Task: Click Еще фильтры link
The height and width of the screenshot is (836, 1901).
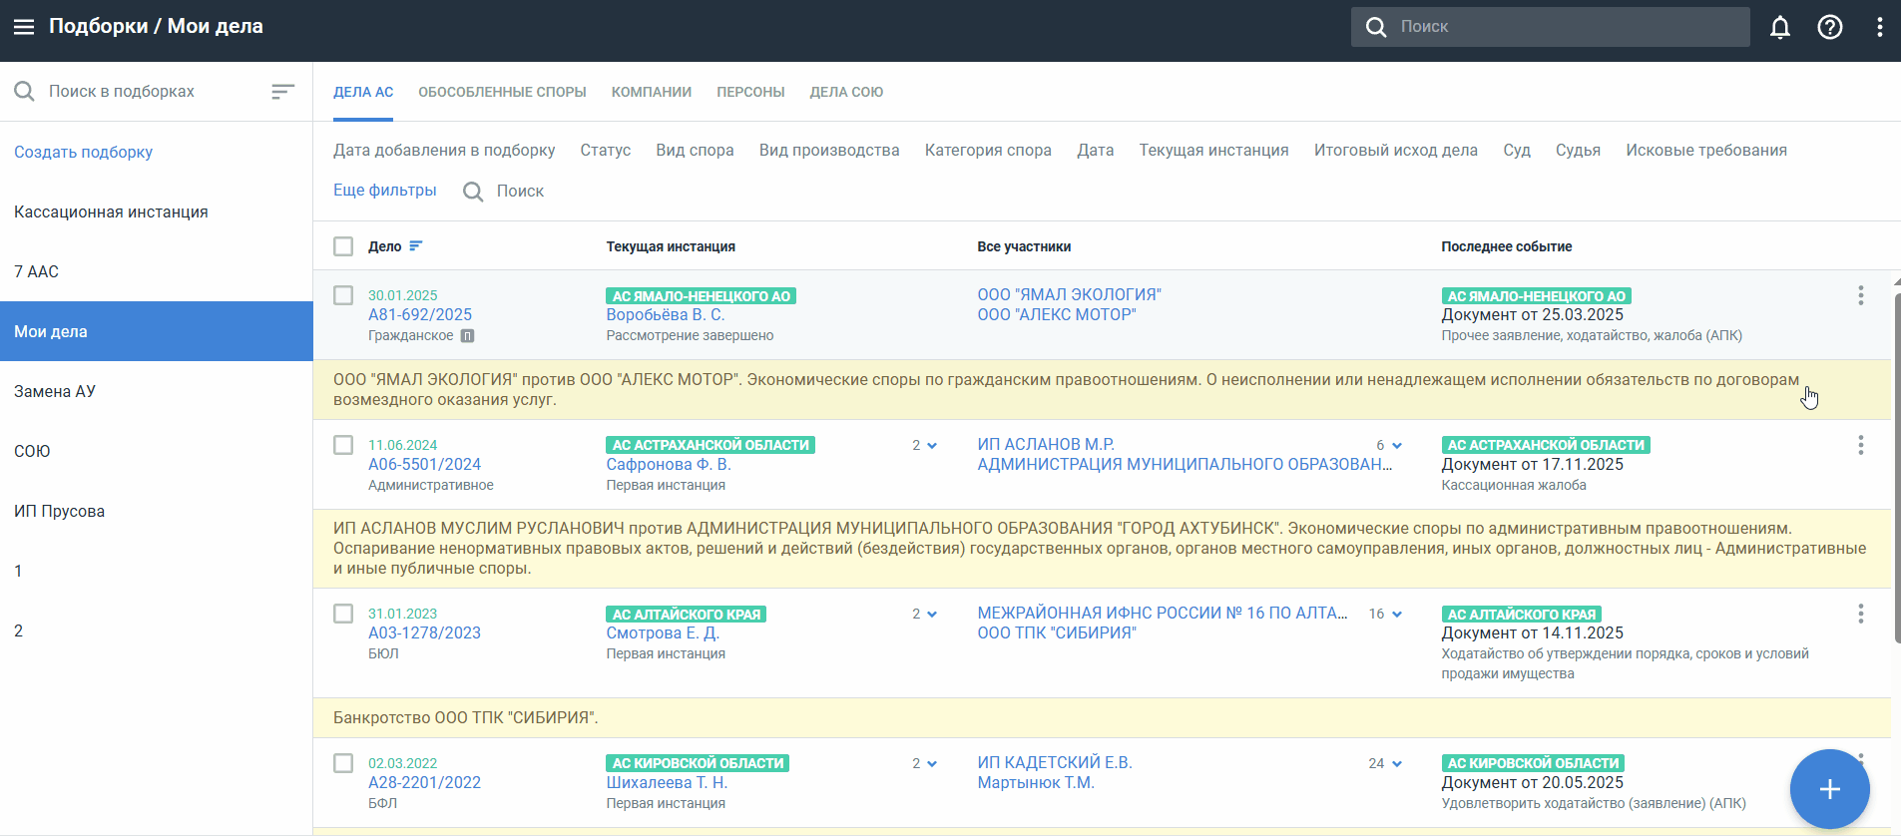Action: [x=384, y=191]
